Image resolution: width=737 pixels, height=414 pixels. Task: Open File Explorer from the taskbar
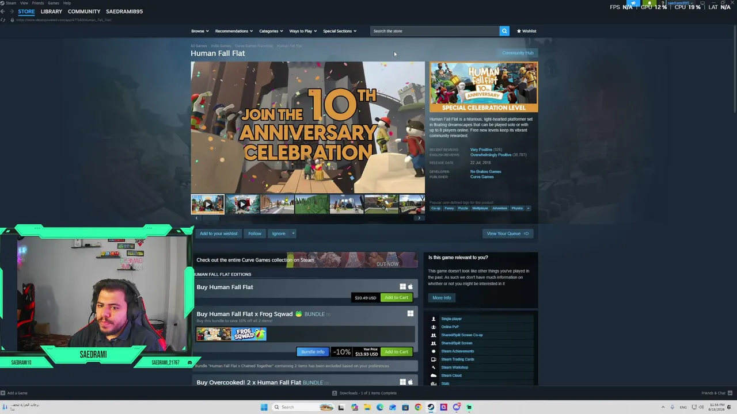click(367, 407)
